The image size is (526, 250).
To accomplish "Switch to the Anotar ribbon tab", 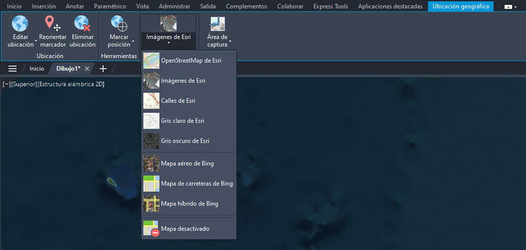I will pos(75,6).
